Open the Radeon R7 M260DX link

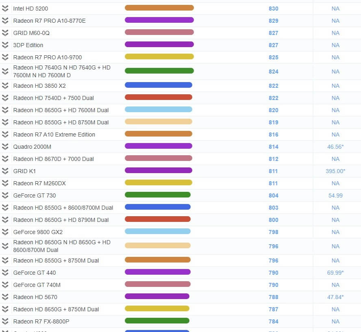click(x=39, y=183)
